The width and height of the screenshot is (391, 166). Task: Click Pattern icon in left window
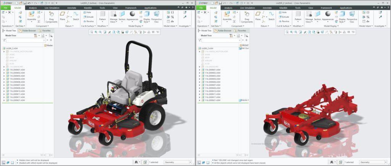tap(102, 14)
